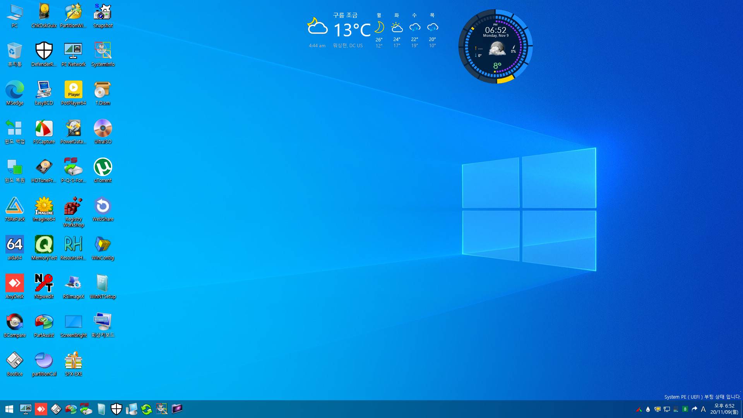Click the WinNTSetup taskbar icon

click(x=101, y=409)
